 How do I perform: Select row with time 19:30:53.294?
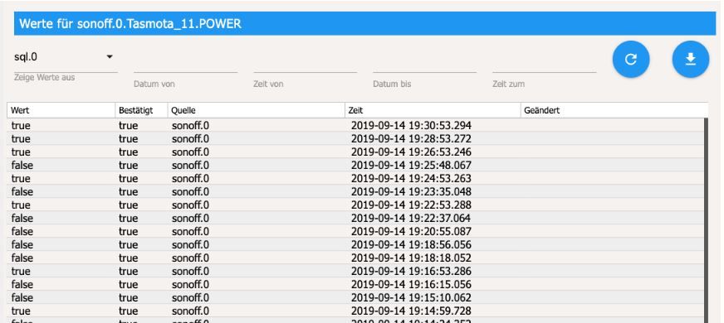(x=355, y=125)
